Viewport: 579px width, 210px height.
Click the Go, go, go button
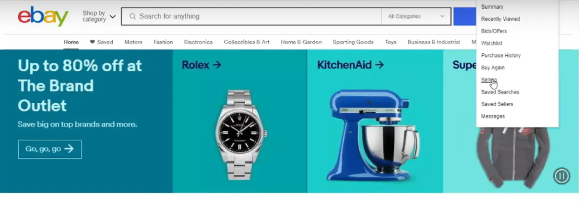(x=50, y=149)
